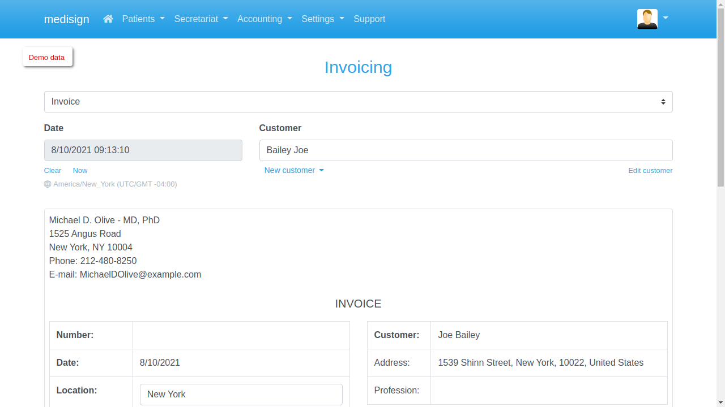Select Support in the navigation bar

tap(369, 19)
